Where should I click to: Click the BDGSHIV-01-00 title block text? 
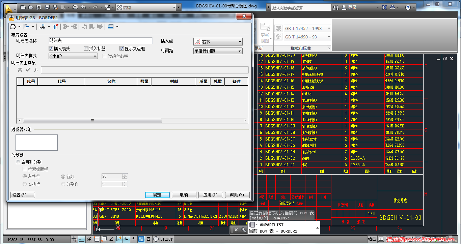click(400, 218)
